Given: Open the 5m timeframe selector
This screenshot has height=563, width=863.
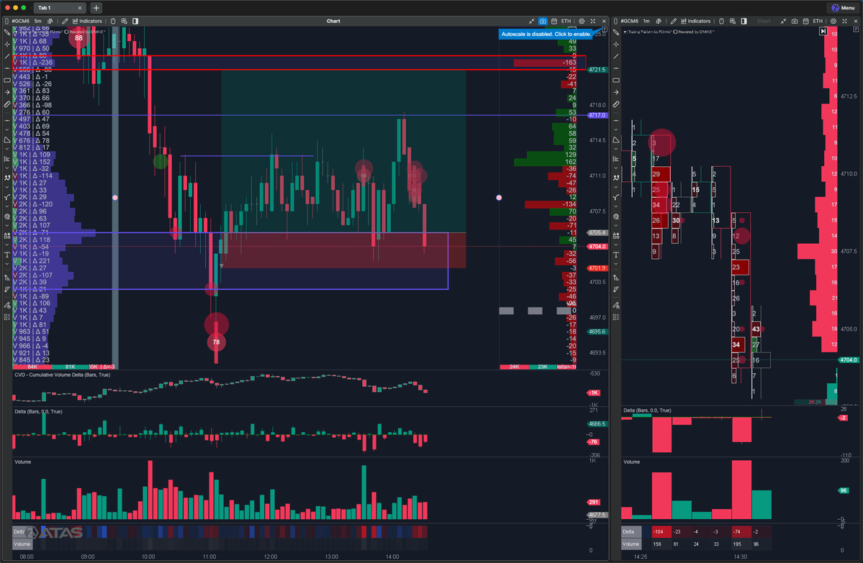Looking at the screenshot, I should click(x=38, y=21).
